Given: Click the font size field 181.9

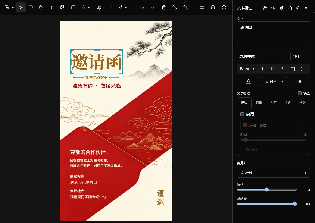Looking at the screenshot, I should (300, 56).
